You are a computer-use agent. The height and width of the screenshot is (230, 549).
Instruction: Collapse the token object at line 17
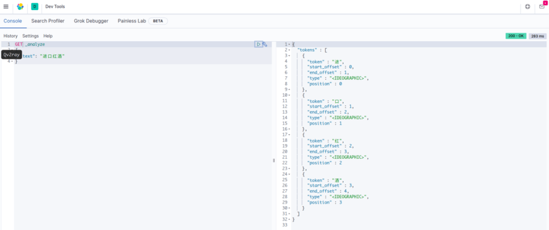tap(289, 135)
